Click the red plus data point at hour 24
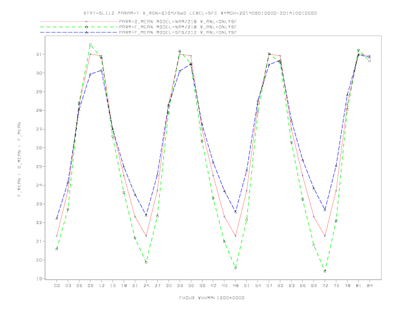This screenshot has height=311, width=403. pyautogui.click(x=146, y=236)
